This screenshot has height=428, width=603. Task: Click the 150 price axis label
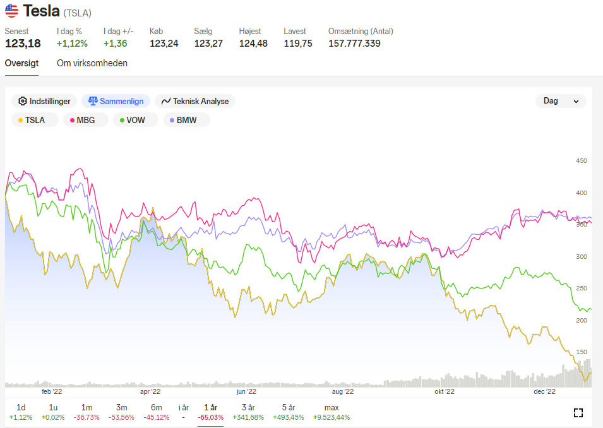(582, 352)
